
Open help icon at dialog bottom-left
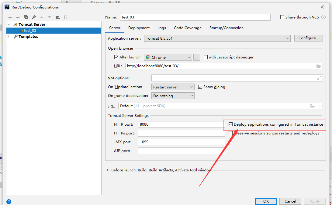[9, 202]
